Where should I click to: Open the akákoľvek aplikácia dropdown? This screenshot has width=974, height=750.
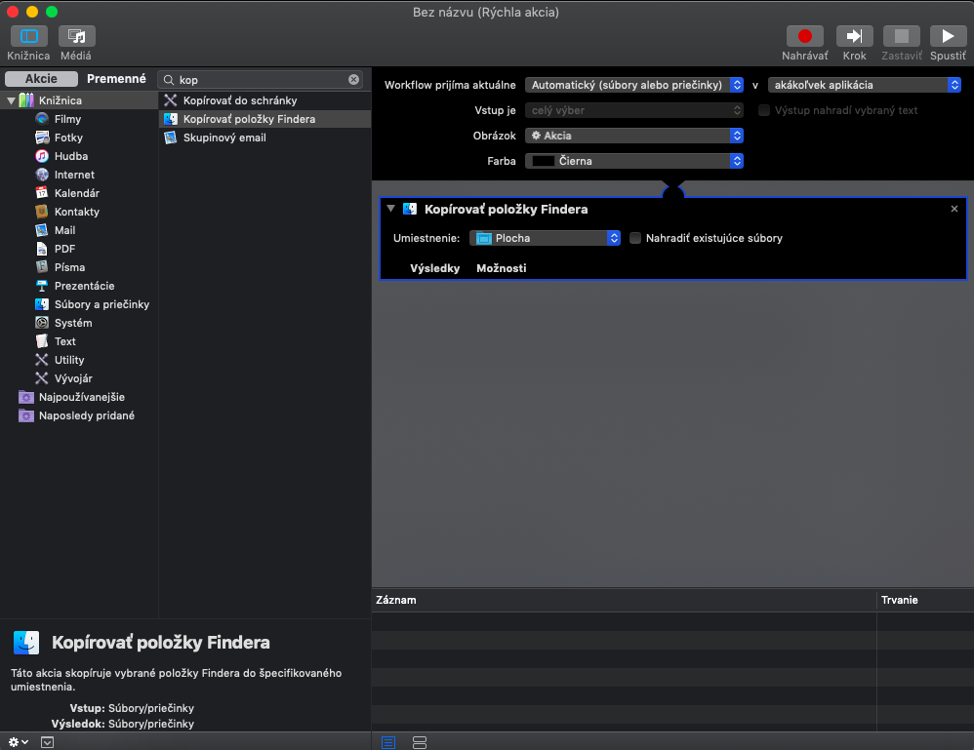coord(865,85)
